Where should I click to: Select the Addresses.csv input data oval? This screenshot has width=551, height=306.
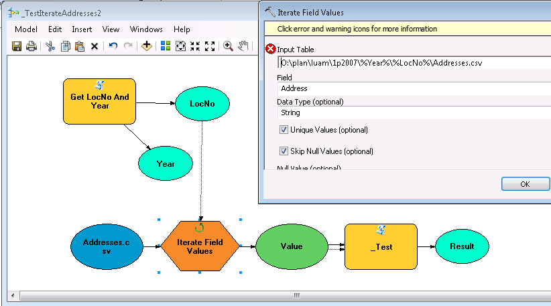pos(107,246)
